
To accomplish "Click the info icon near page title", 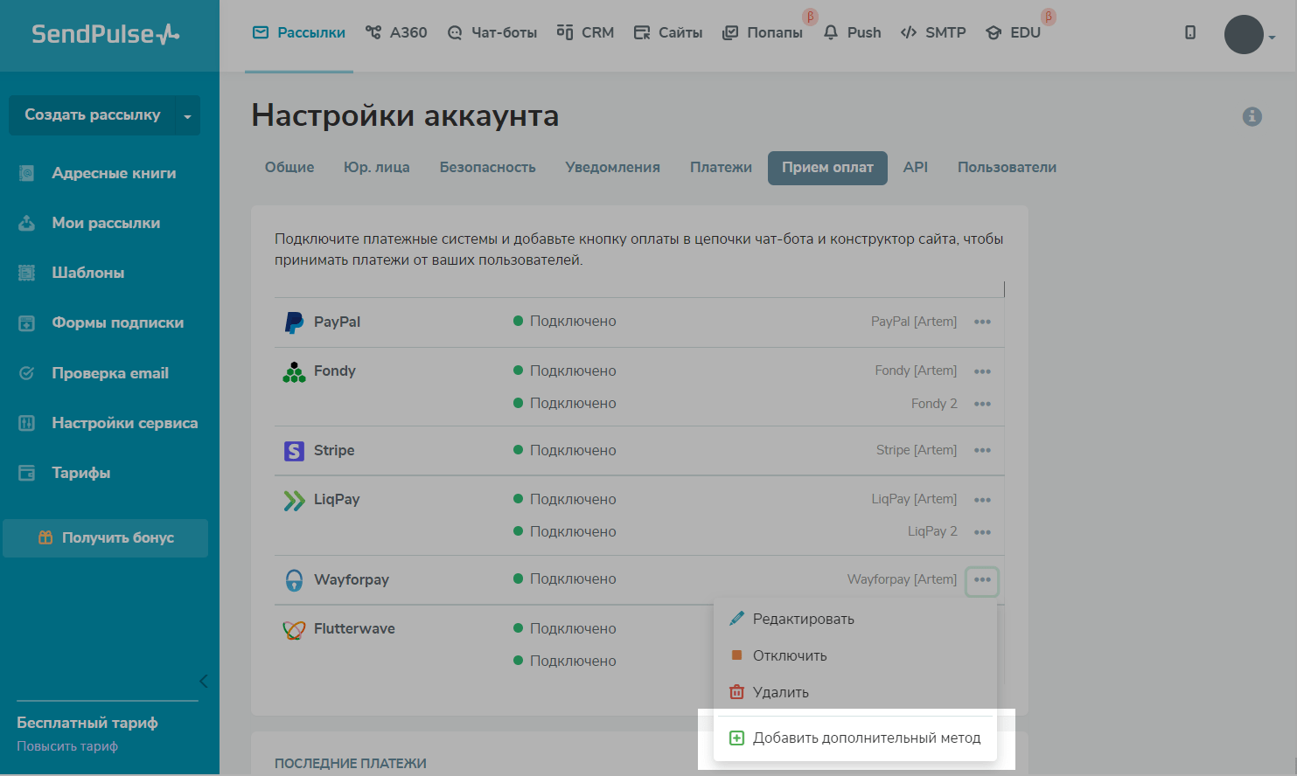I will click(x=1252, y=116).
